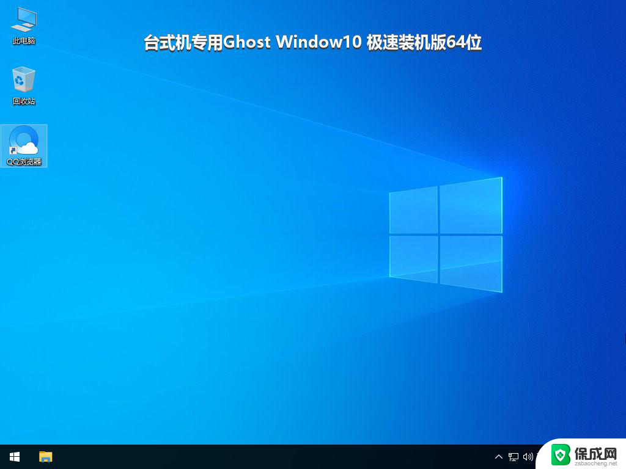Open the Windows Start menu

coord(15,457)
